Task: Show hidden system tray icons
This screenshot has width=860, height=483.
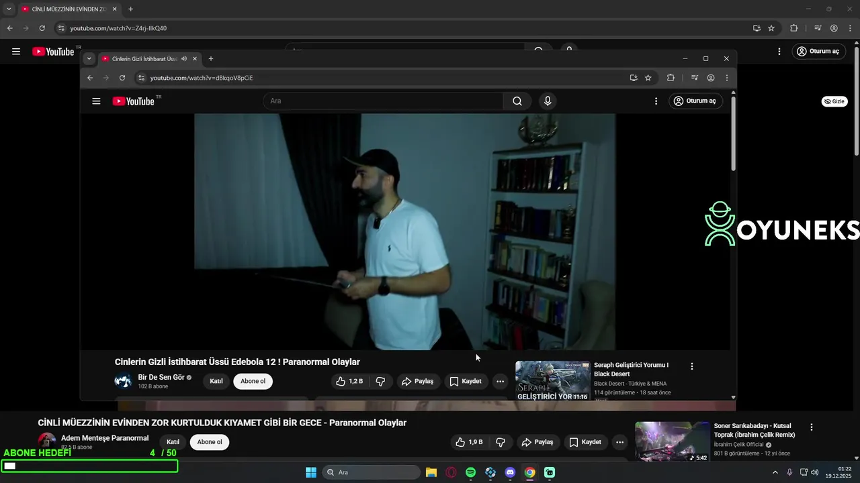Action: click(775, 472)
